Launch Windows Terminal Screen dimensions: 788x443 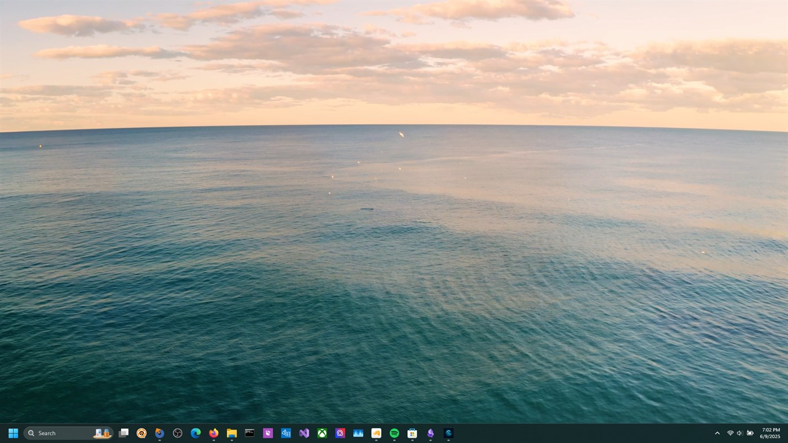click(x=250, y=433)
